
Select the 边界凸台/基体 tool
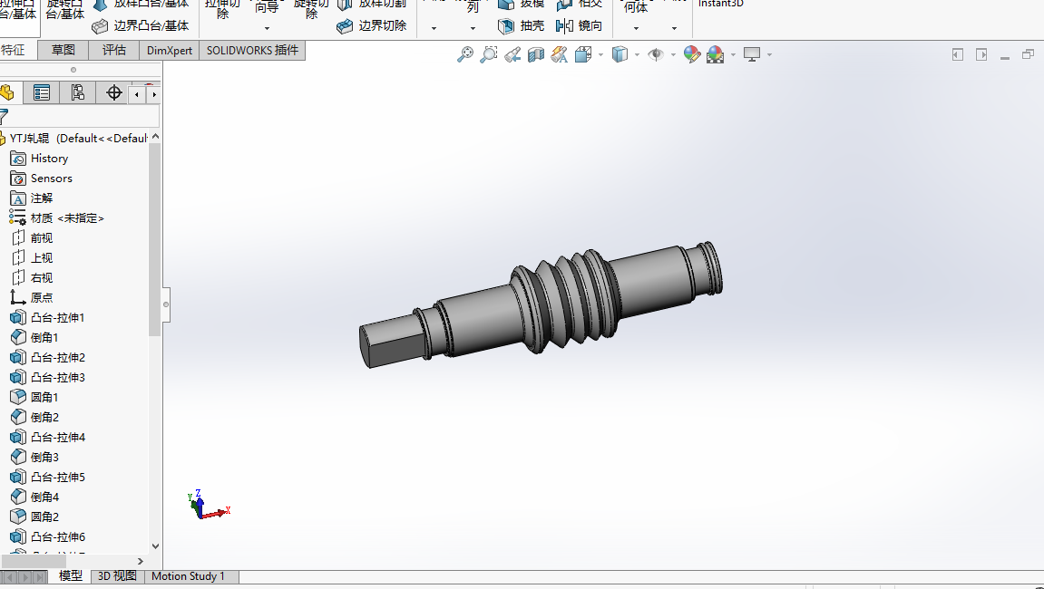coord(141,26)
